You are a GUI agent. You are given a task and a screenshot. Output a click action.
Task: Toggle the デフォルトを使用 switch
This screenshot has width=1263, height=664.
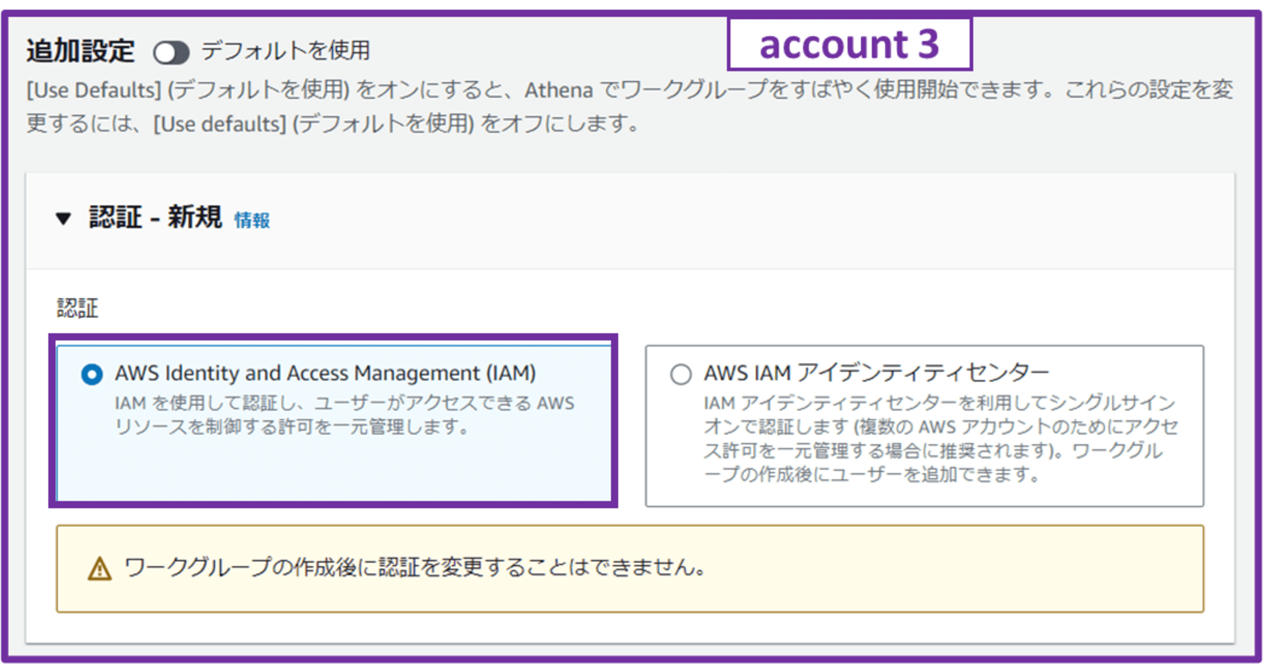(171, 53)
